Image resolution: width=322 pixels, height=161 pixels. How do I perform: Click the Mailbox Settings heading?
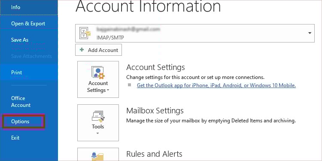[x=155, y=110]
